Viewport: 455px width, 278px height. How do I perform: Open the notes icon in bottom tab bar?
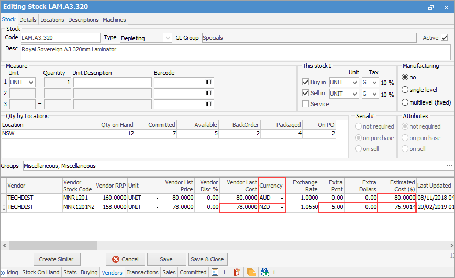[215, 272]
